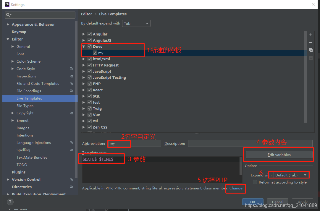320x211 pixels.
Task: Uncheck the Angular template group checkbox
Action: pos(90,34)
